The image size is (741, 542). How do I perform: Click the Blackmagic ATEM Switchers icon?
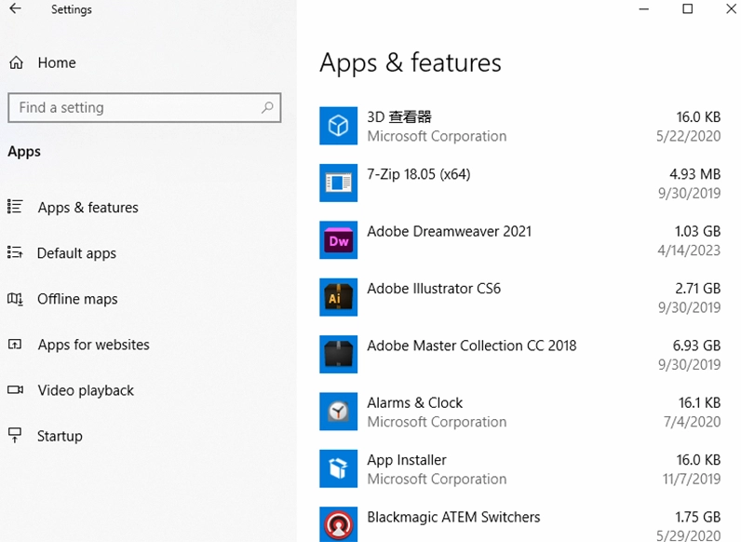338,523
